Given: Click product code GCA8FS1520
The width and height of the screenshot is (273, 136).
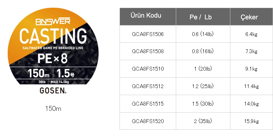Looking at the screenshot, I should click(148, 121).
